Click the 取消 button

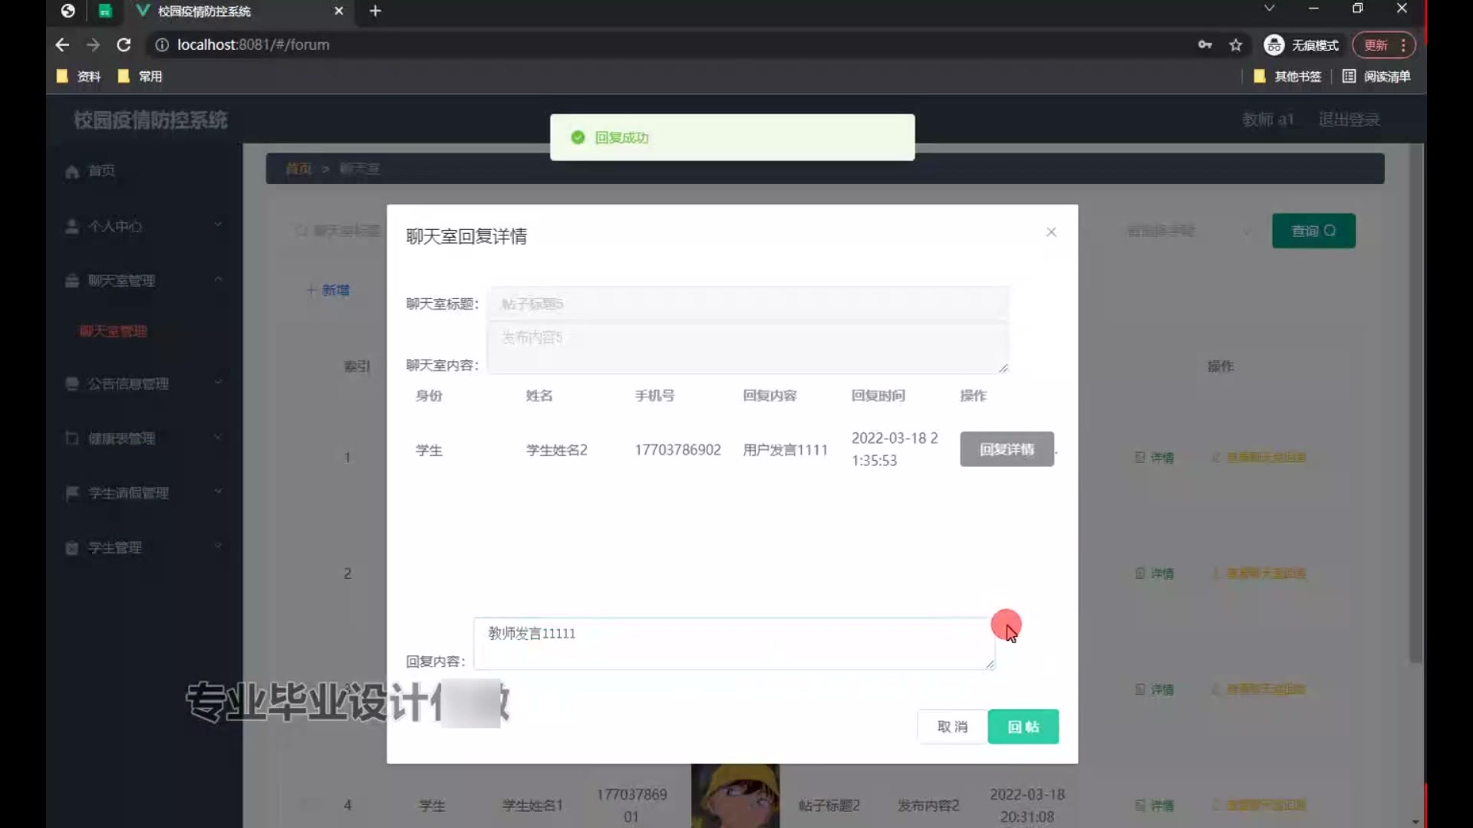pyautogui.click(x=952, y=726)
